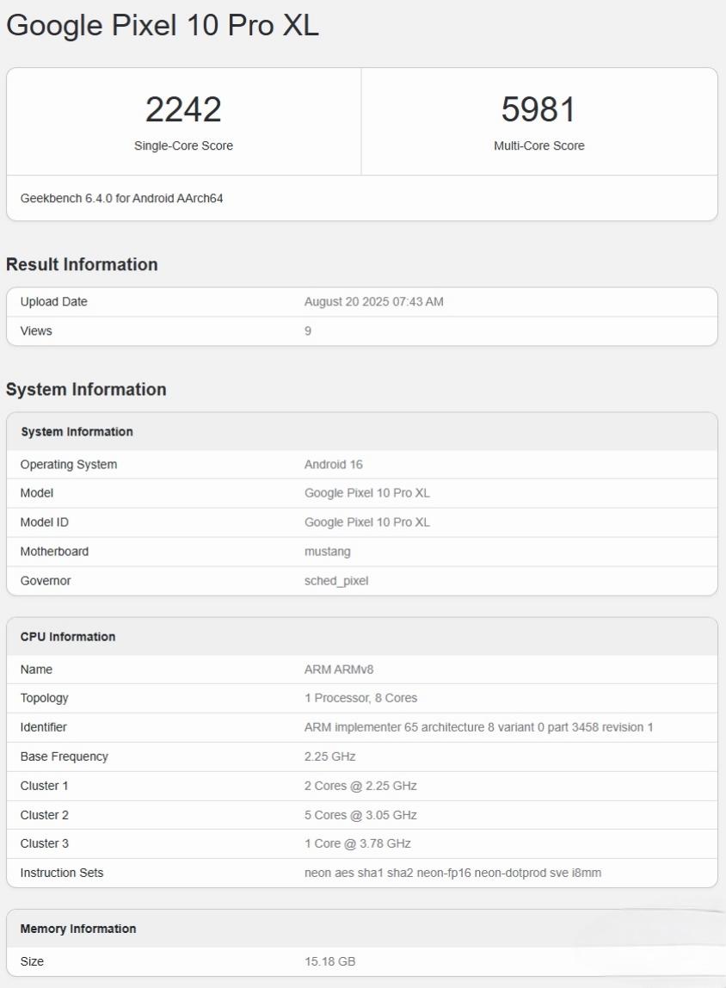This screenshot has width=726, height=988.
Task: Select the 5 Cores @ 3.05 GHz value
Action: [360, 815]
